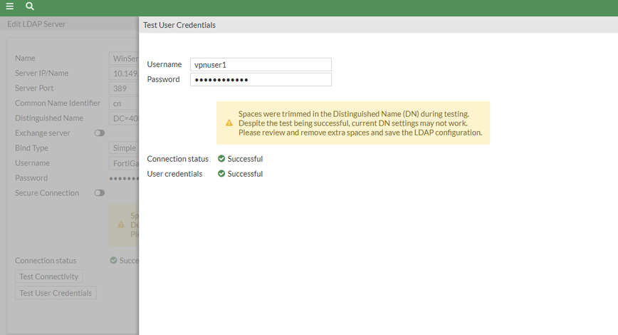Click the Name field in the Edit LDAP Server form

pos(124,58)
